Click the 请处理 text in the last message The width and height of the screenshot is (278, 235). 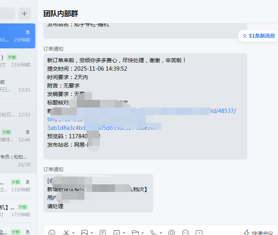tap(55, 206)
